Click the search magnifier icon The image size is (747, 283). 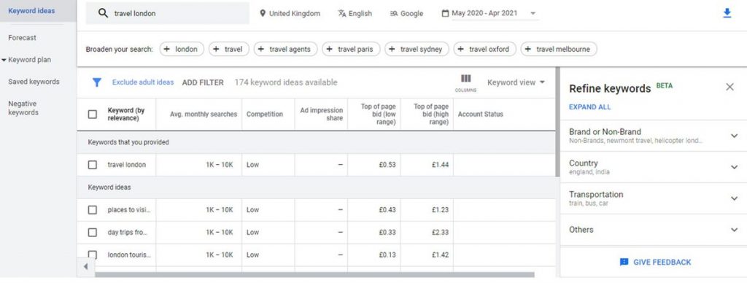[x=103, y=13]
